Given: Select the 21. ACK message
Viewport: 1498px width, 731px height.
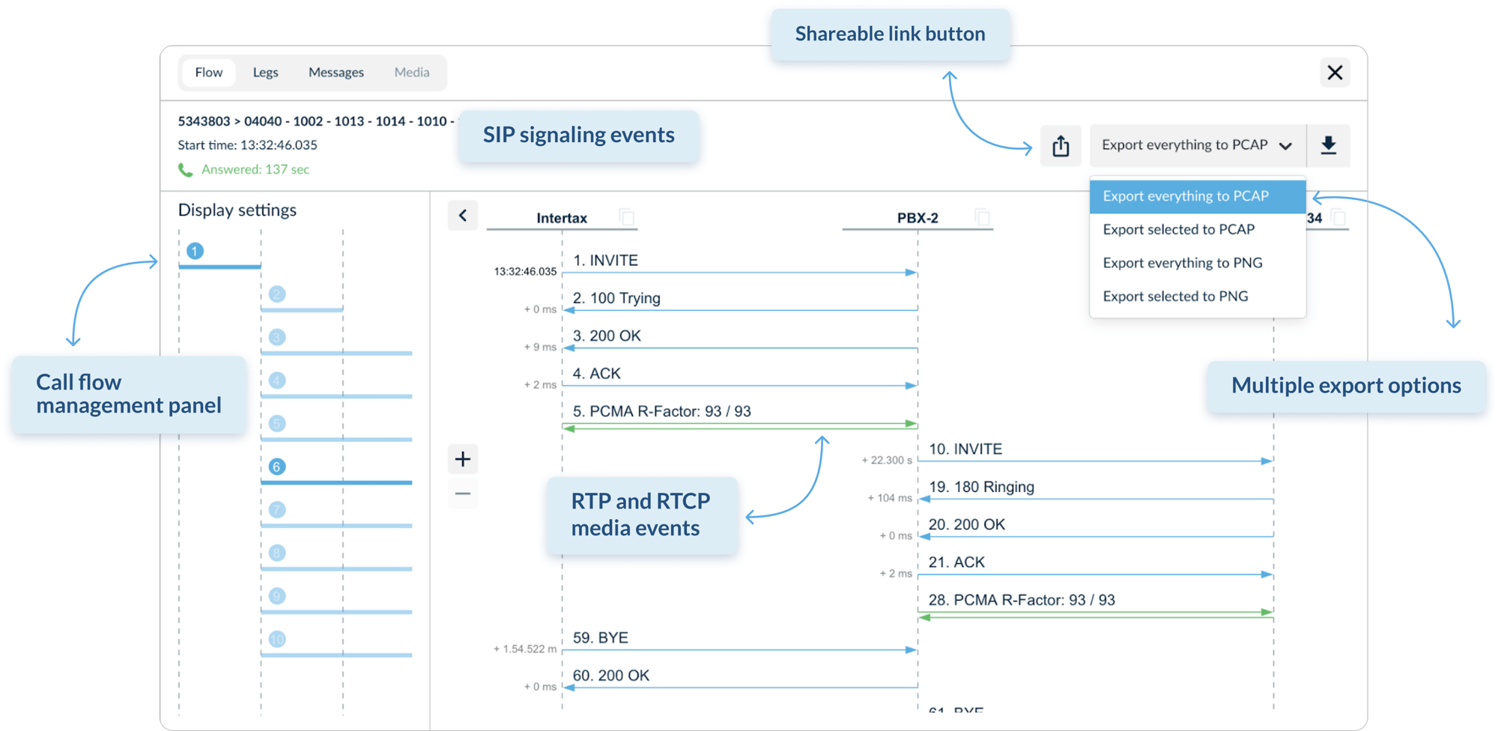Looking at the screenshot, I should 956,562.
